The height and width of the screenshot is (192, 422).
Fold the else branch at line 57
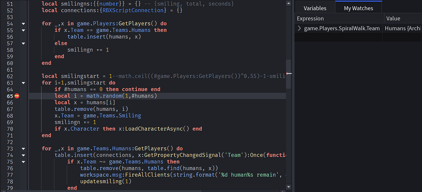coord(23,43)
